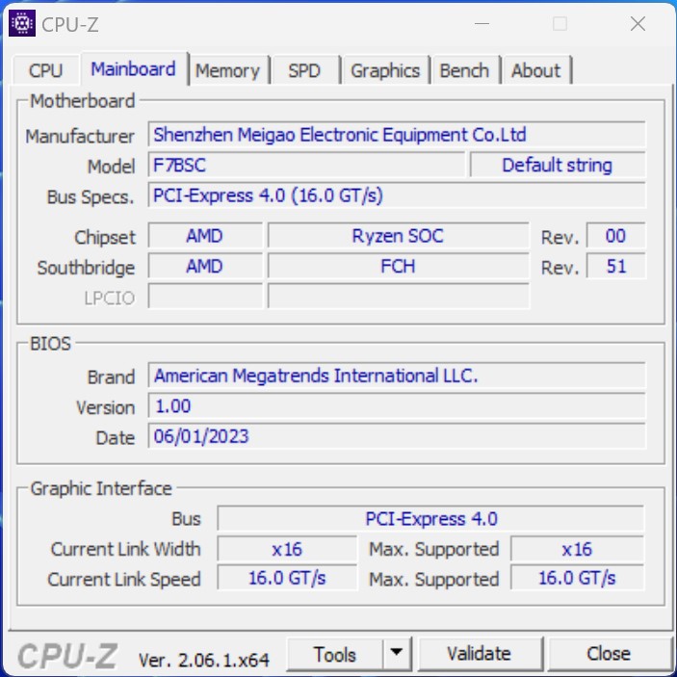Open the Memory tab
Viewport: 677px width, 677px height.
[x=227, y=70]
